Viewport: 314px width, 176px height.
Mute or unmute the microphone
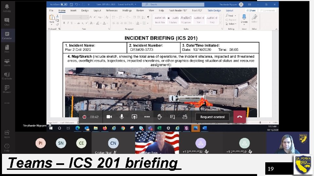click(x=122, y=117)
